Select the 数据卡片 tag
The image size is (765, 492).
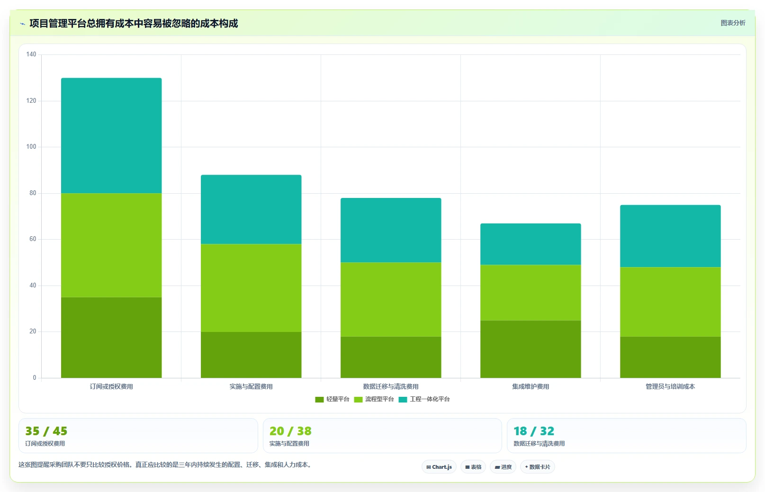538,467
